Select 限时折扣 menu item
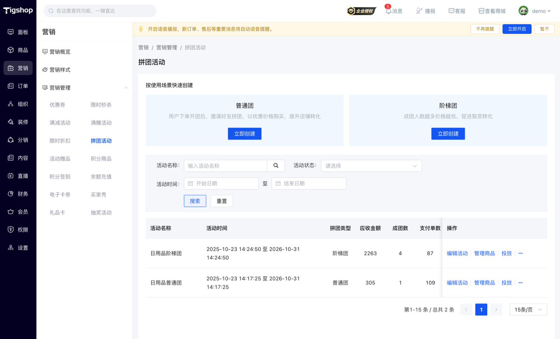 [60, 141]
